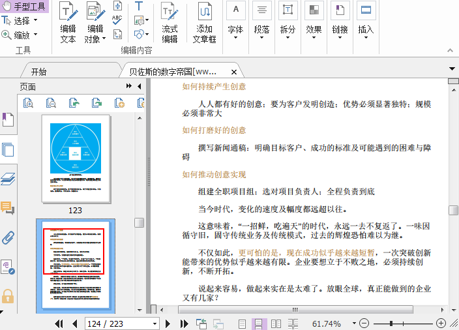Open the Reflow Edit (流式编辑) tool

click(x=170, y=22)
